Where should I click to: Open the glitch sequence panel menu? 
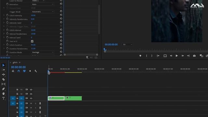click(x=19, y=62)
